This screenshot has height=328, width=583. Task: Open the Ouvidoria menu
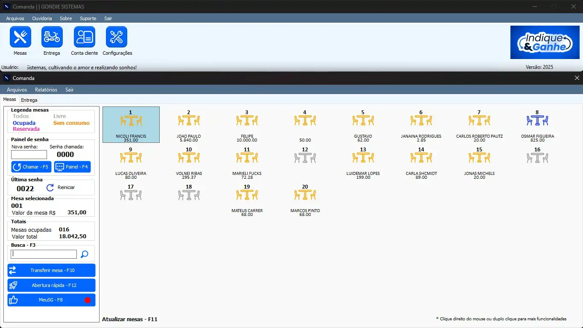(42, 18)
